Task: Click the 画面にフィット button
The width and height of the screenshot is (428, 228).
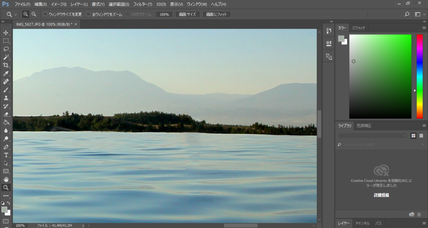Action: click(217, 14)
